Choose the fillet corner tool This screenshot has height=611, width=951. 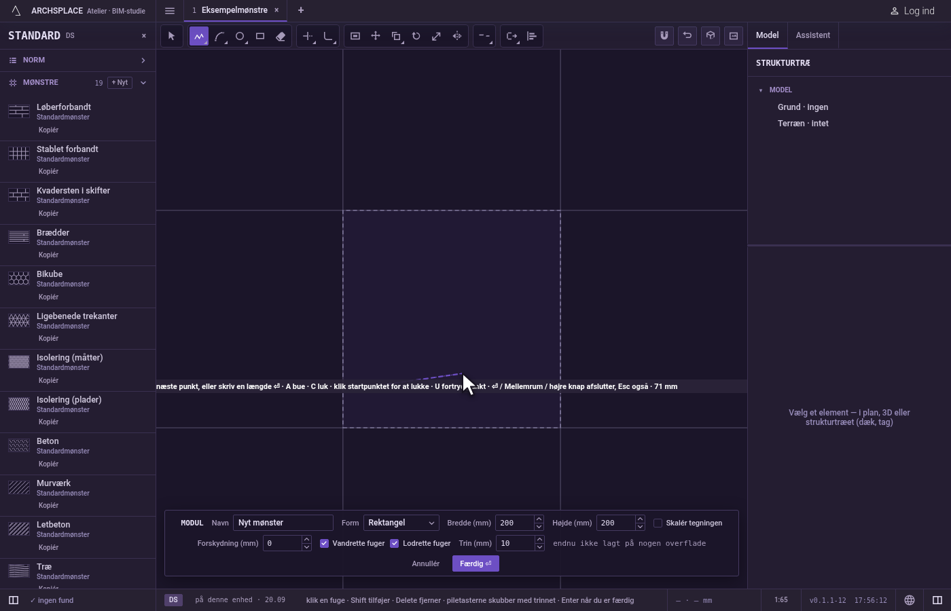point(329,36)
